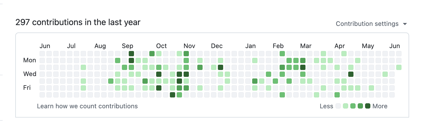This screenshot has height=131, width=421.
Task: Click the darkest green legend swatch beside More
Action: (368, 106)
